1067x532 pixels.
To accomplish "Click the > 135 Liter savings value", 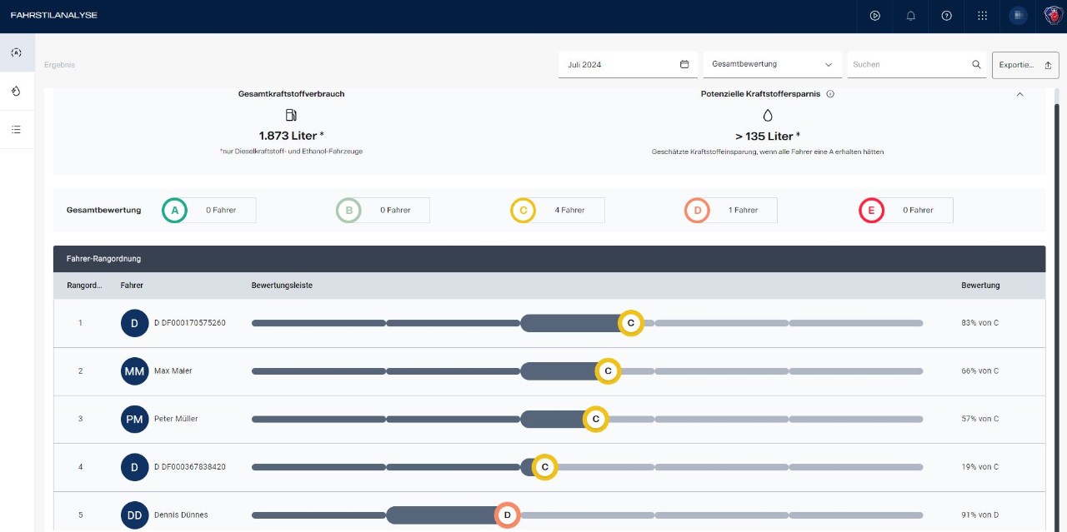I will point(768,136).
